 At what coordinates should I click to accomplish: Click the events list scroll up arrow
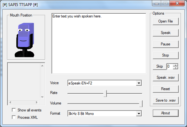[x=42, y=66]
